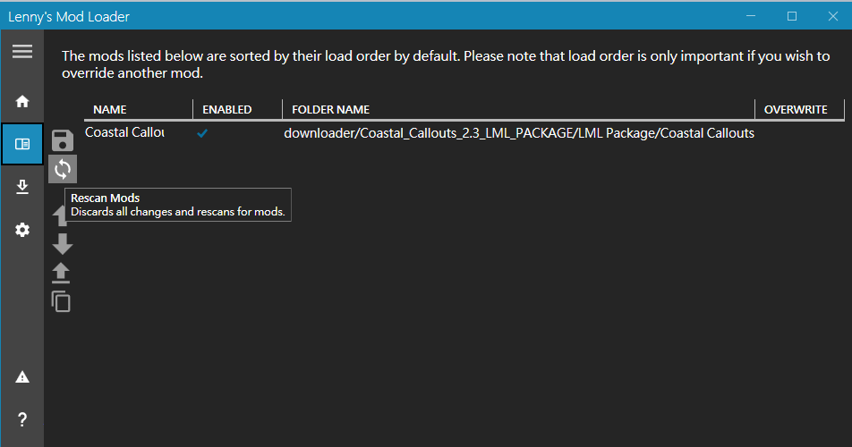
Task: Move the selected mod down
Action: tap(62, 243)
